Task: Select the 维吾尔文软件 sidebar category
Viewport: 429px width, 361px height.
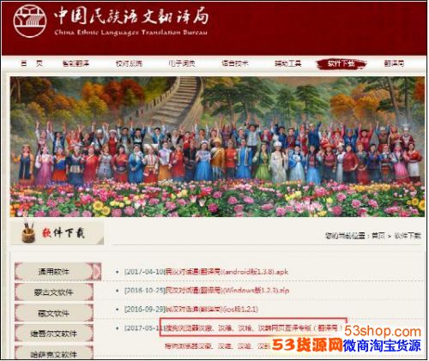Action: point(54,334)
